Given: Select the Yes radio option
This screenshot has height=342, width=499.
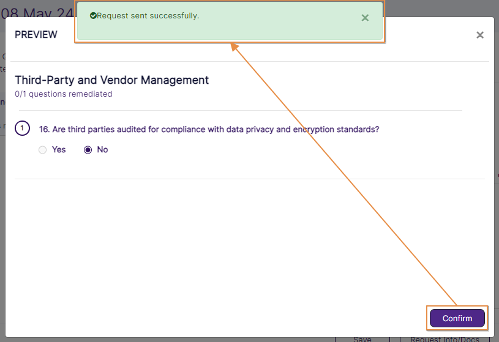Looking at the screenshot, I should (x=43, y=150).
